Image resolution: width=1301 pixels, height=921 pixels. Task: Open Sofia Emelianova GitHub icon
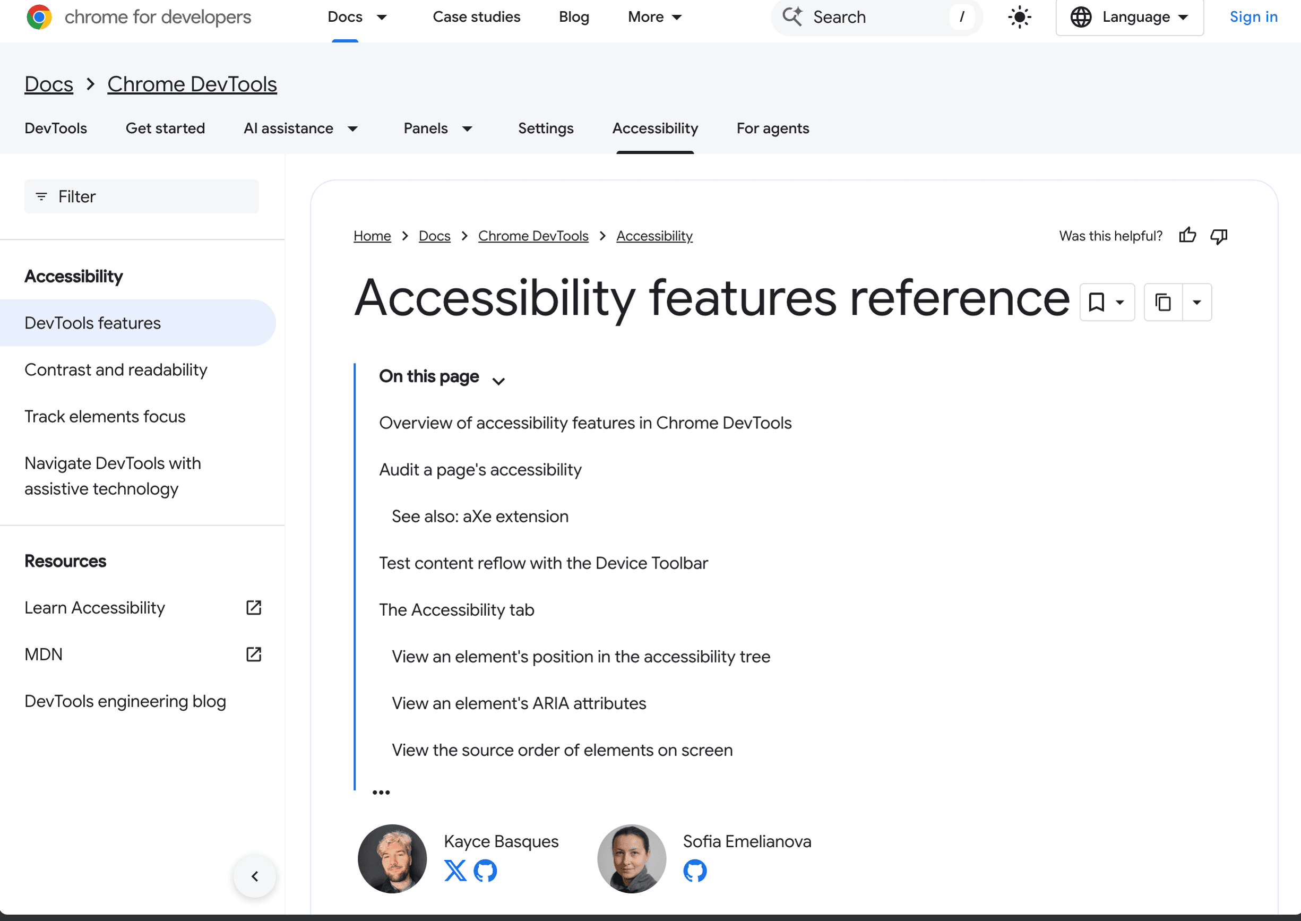[695, 871]
